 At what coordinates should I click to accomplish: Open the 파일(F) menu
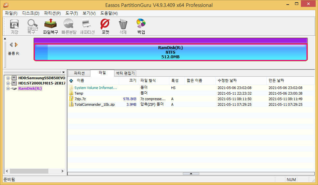11,13
